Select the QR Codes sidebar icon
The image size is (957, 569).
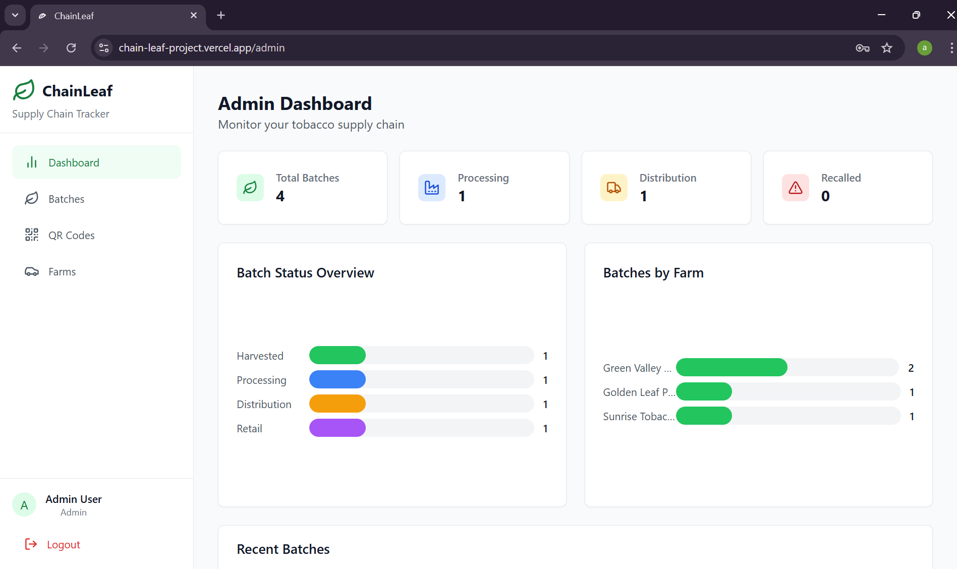(31, 235)
